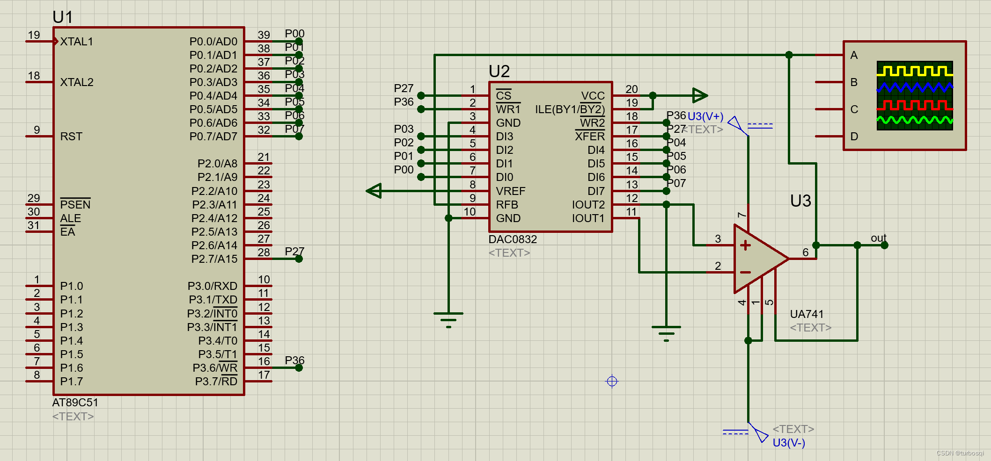Click the XTAL2 pin label on U1

point(77,82)
